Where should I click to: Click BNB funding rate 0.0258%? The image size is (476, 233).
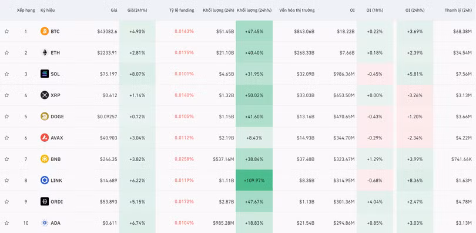pyautogui.click(x=184, y=159)
